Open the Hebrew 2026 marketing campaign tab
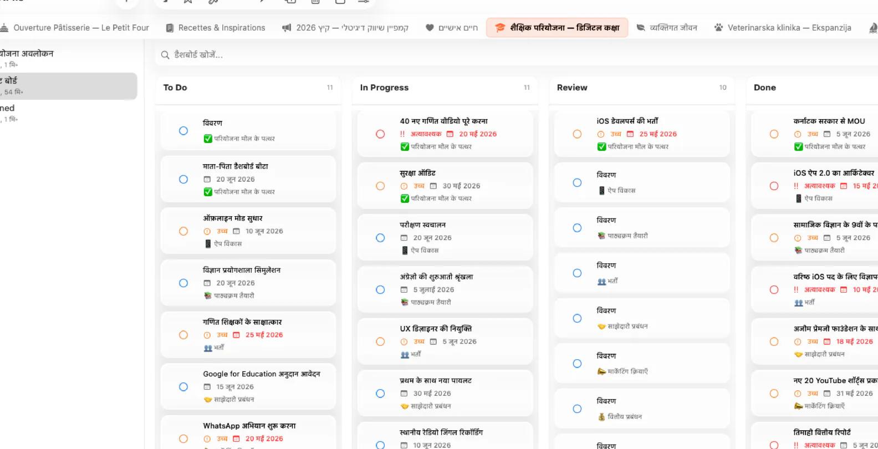The width and height of the screenshot is (878, 449). tap(345, 28)
